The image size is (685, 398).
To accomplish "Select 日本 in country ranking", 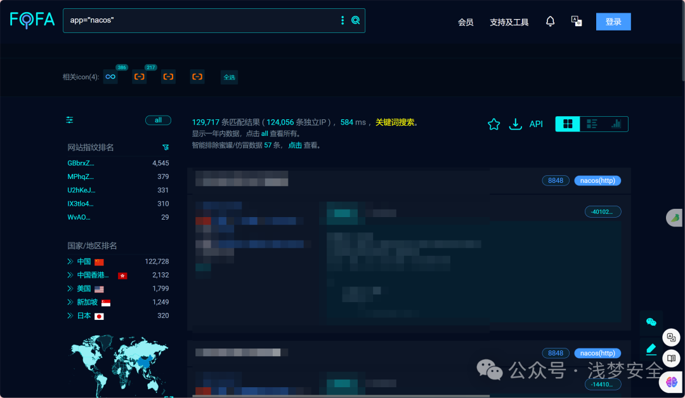I will coord(84,315).
